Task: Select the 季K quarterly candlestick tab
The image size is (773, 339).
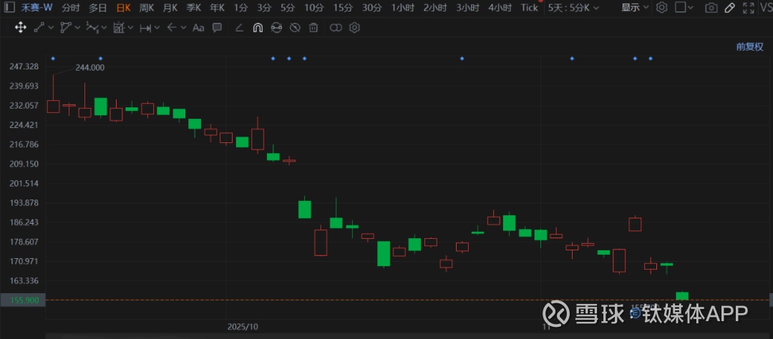Action: point(194,7)
